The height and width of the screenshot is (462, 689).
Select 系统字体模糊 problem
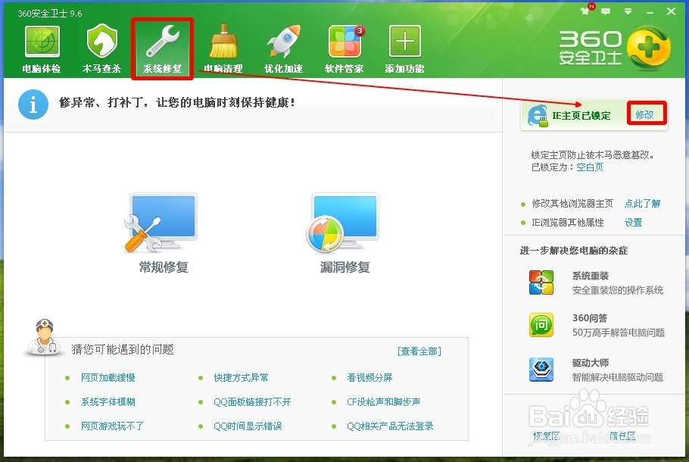click(108, 401)
